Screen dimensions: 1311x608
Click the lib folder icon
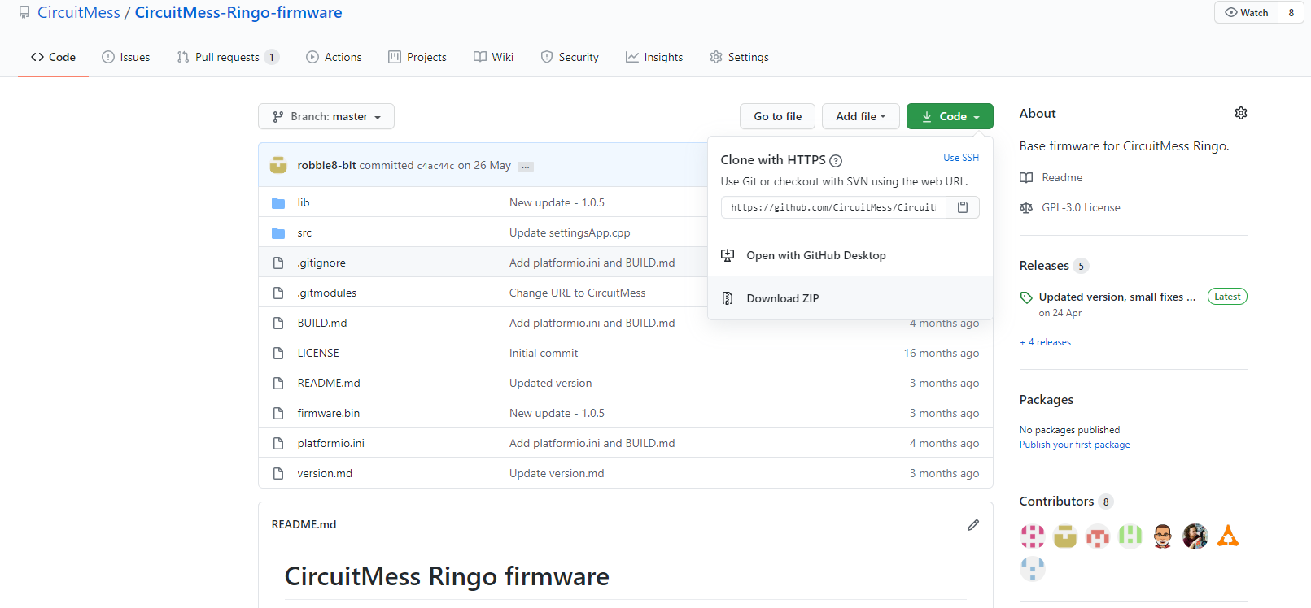pyautogui.click(x=278, y=203)
